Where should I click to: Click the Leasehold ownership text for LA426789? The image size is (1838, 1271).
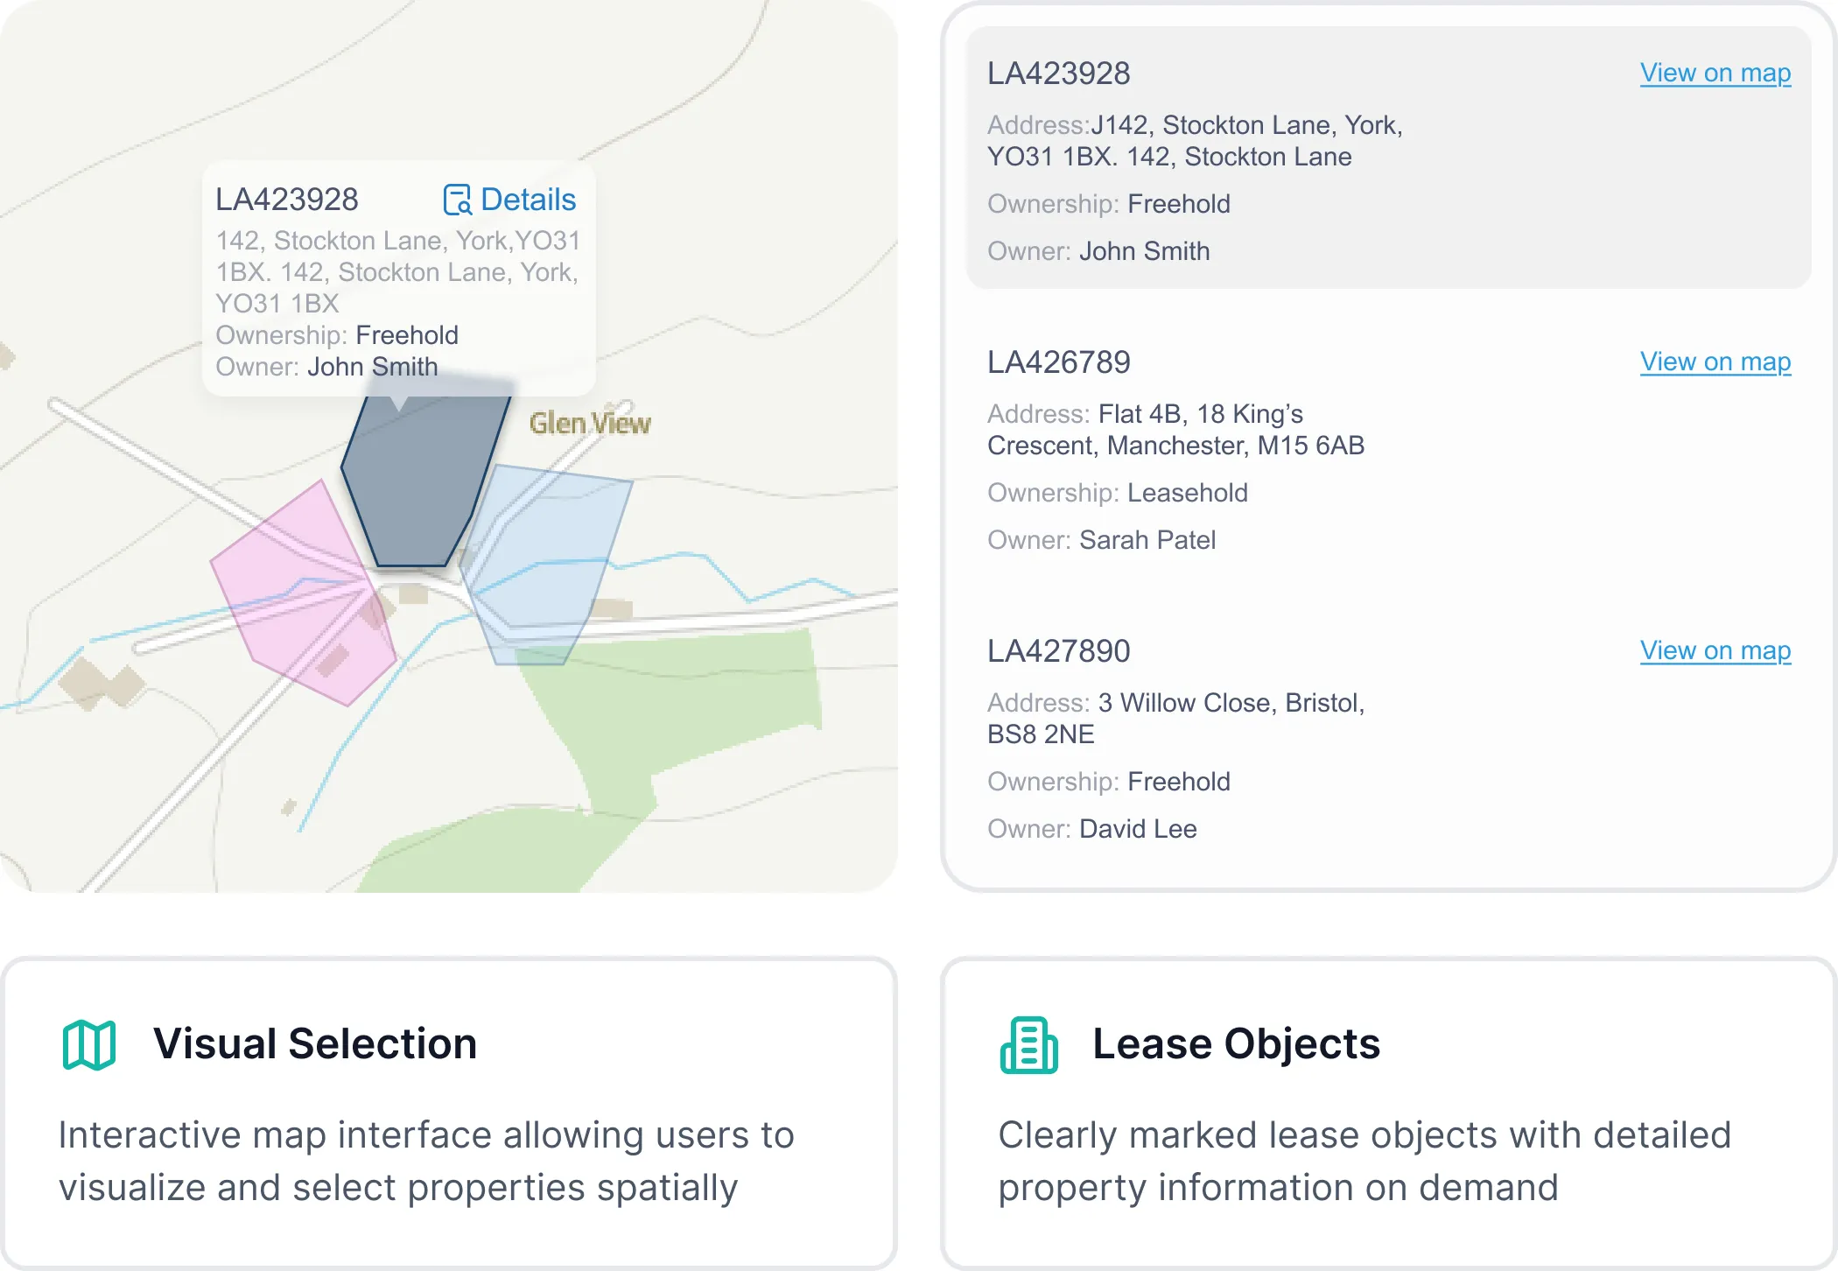tap(1188, 493)
